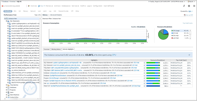Switch chart to Baseline view

(x=134, y=27)
